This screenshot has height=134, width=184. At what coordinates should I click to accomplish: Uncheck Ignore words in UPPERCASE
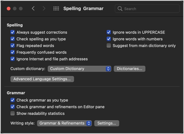(x=109, y=32)
